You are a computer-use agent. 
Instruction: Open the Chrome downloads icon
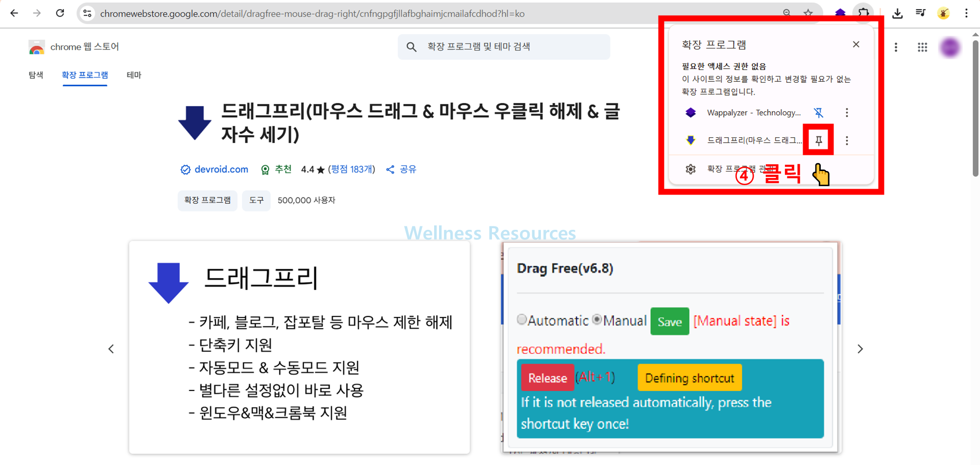(897, 13)
